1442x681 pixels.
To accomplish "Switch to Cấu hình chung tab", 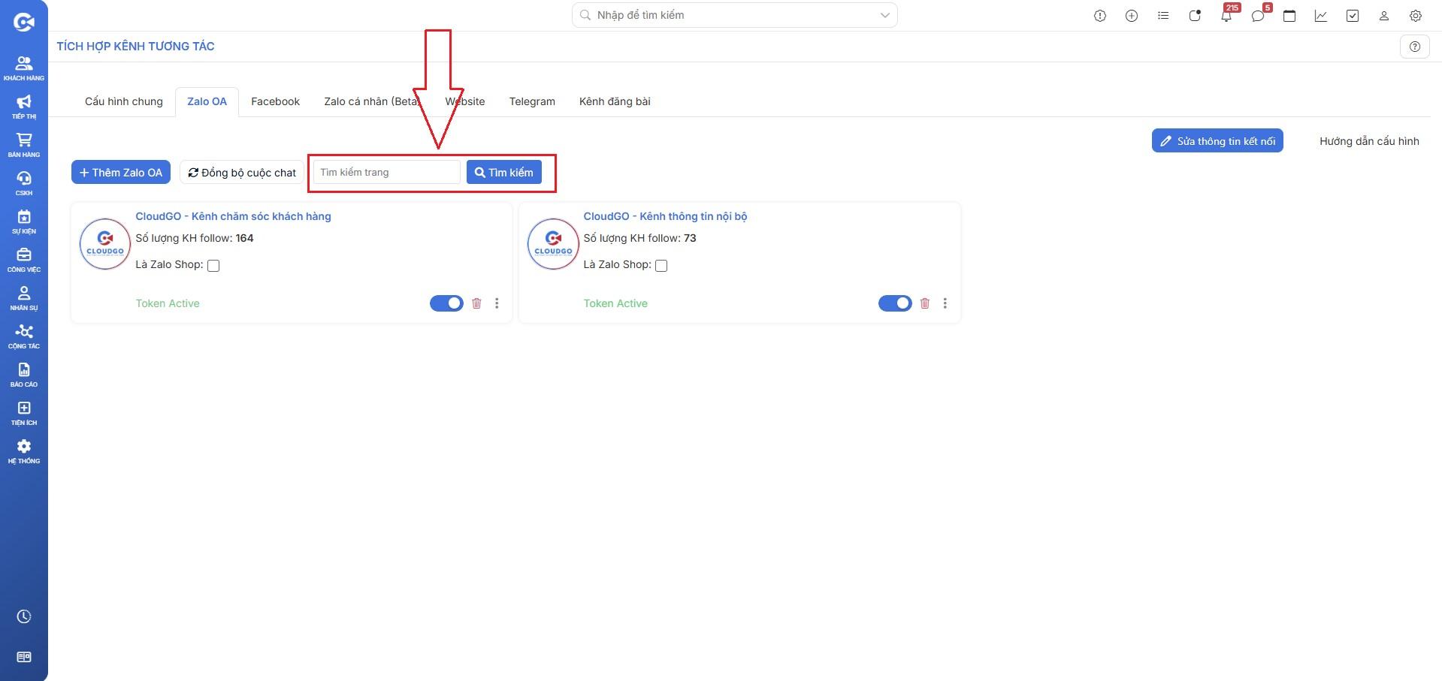I will pyautogui.click(x=124, y=101).
